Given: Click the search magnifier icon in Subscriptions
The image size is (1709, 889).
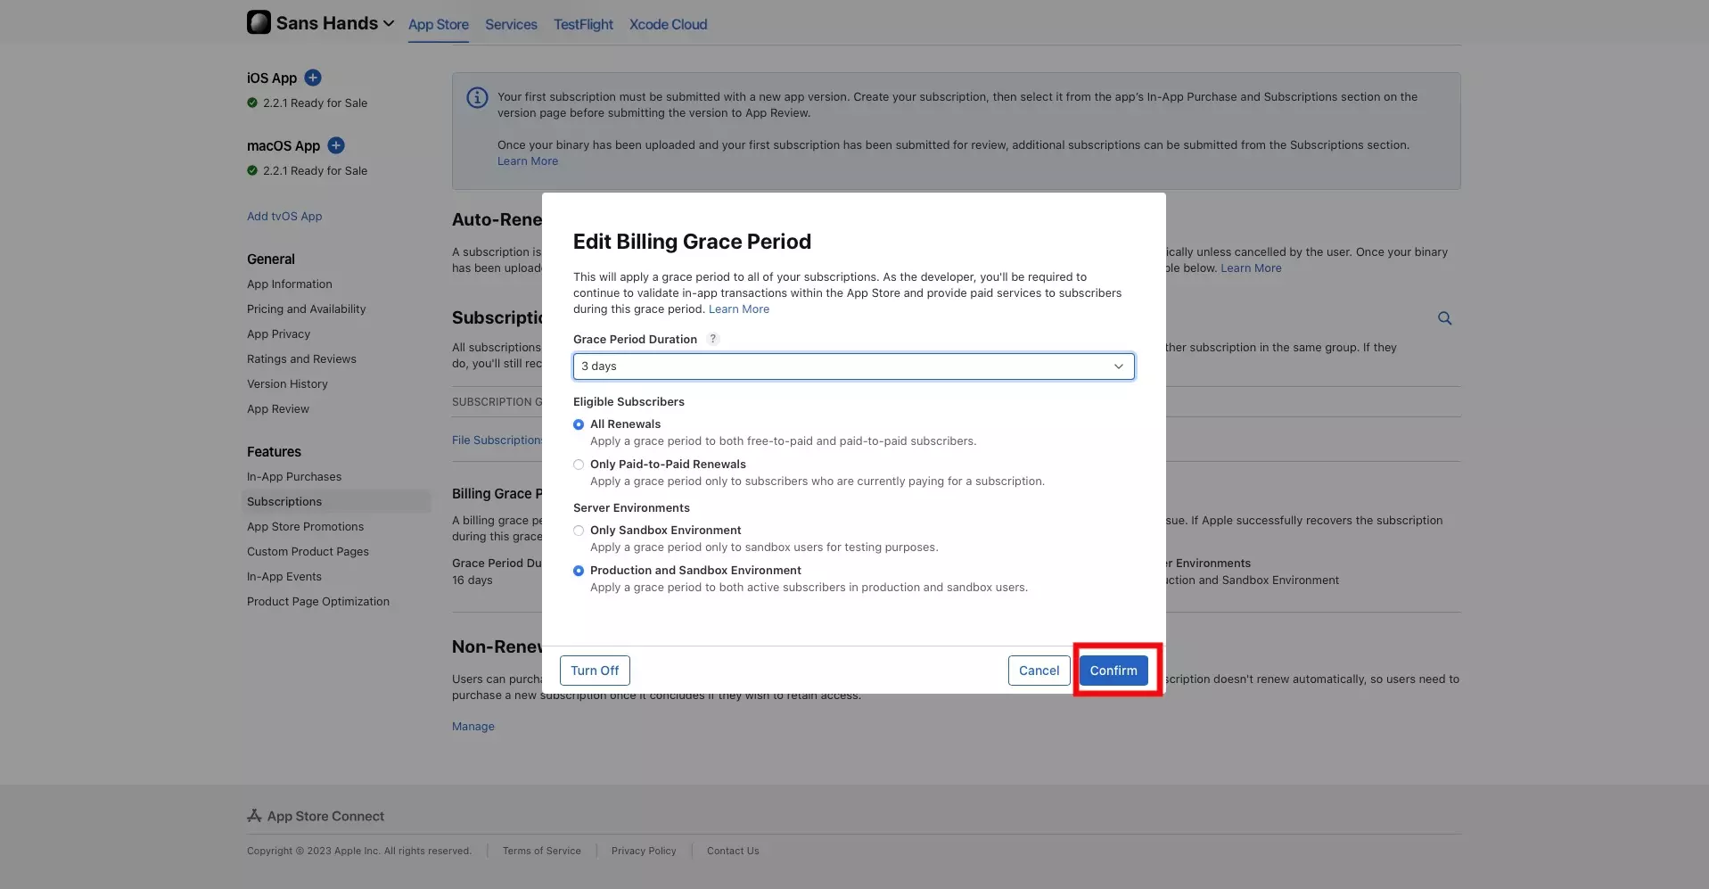Looking at the screenshot, I should [1444, 318].
